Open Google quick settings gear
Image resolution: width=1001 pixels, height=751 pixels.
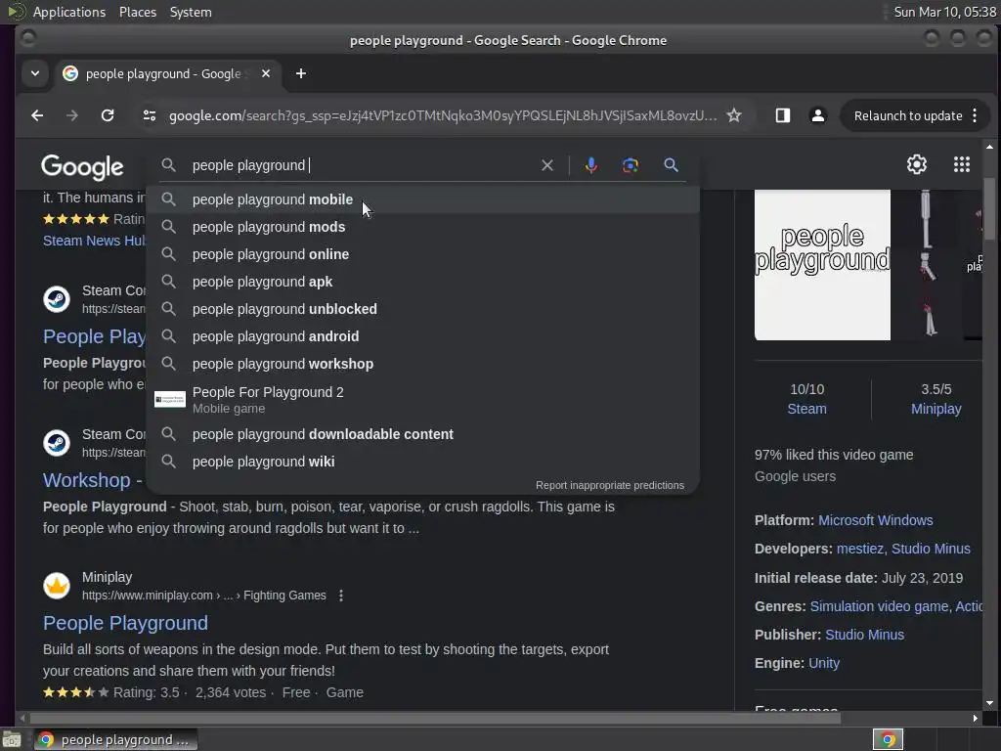917,164
